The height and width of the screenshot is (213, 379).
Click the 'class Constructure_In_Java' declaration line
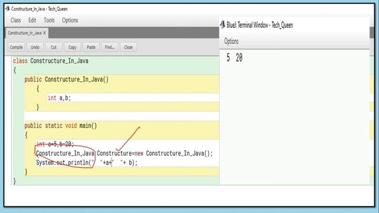[51, 61]
